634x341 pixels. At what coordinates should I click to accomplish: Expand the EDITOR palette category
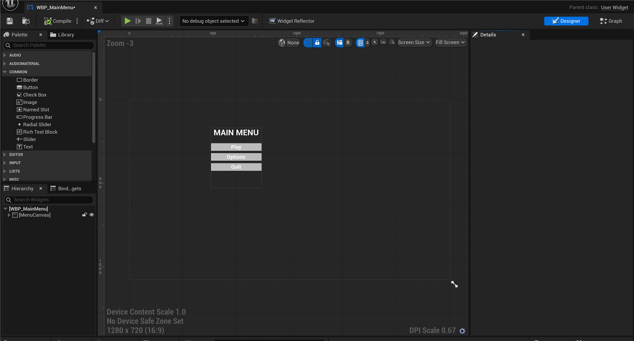[x=5, y=154]
